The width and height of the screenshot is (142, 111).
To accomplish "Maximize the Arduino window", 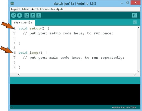I will [x=128, y=3].
